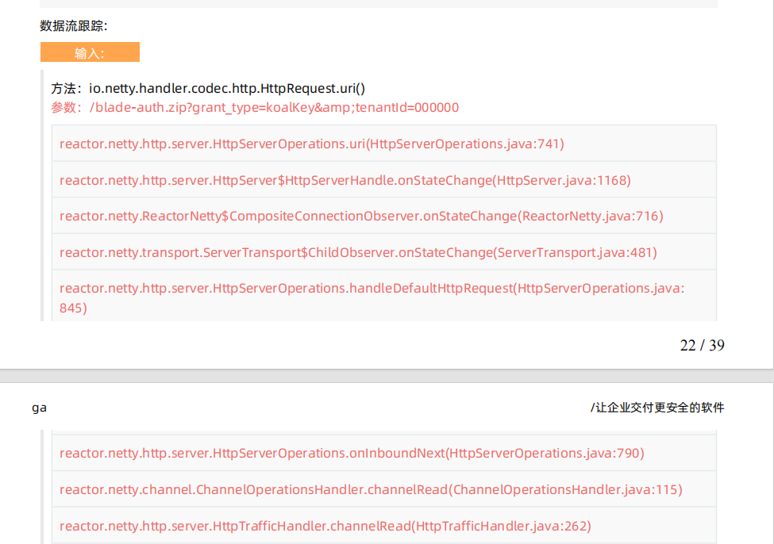
Task: Click the 让企业交付更安全的软件 header slogan
Action: [658, 408]
